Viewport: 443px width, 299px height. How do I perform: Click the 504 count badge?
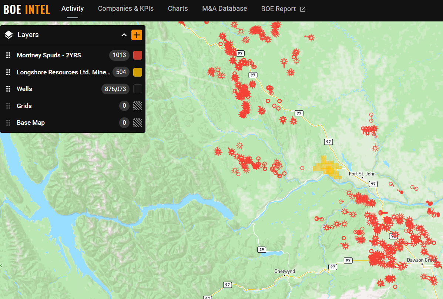[121, 72]
